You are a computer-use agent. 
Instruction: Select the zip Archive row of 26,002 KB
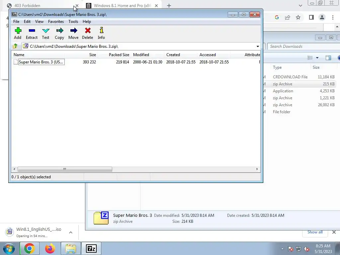click(299, 105)
